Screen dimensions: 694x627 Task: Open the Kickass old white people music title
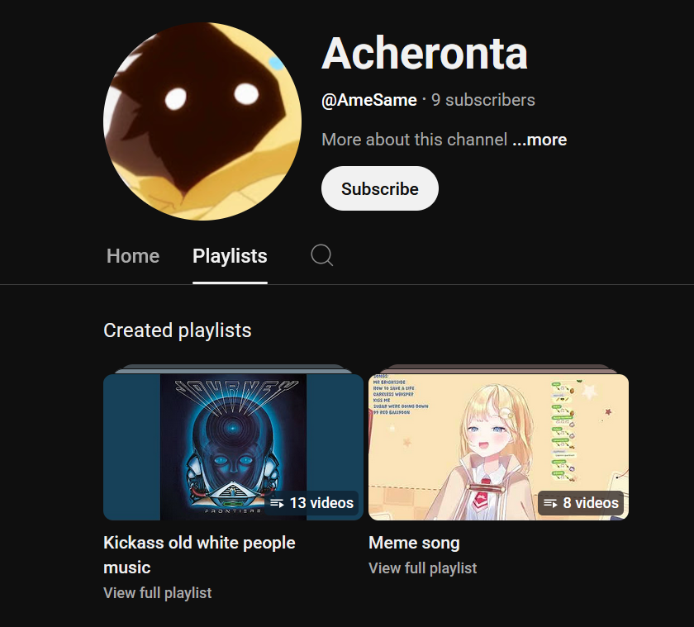pos(199,555)
